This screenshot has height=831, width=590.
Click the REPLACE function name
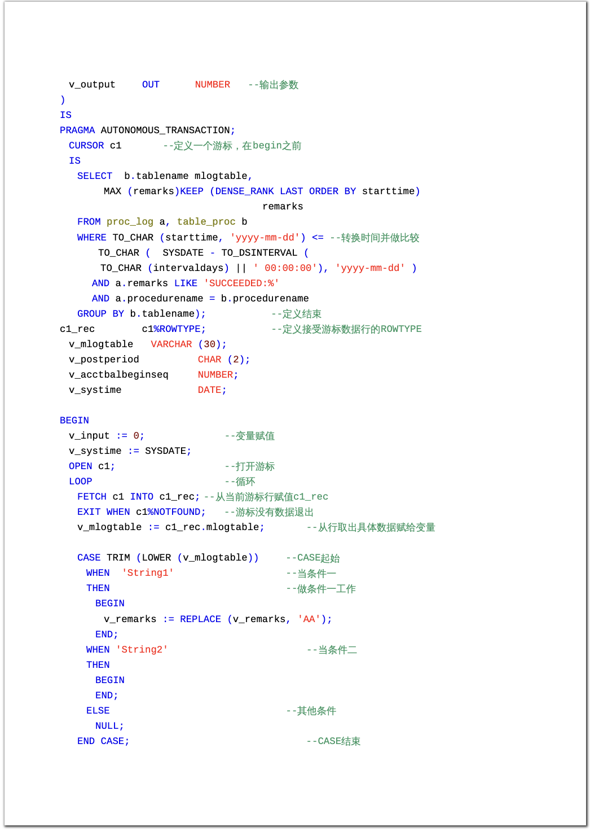tap(201, 619)
